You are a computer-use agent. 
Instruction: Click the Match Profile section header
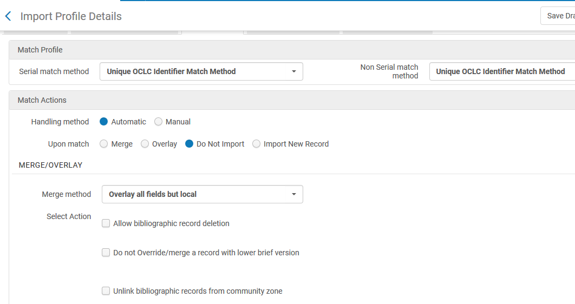coord(40,50)
